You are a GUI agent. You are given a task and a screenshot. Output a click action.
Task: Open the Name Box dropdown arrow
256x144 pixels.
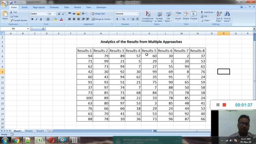[x=28, y=29]
